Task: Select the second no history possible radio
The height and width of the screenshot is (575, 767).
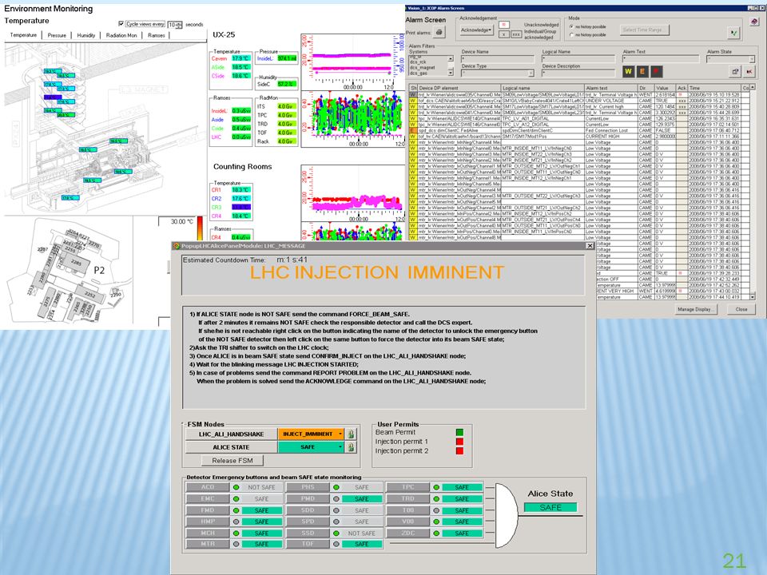Action: pyautogui.click(x=571, y=34)
